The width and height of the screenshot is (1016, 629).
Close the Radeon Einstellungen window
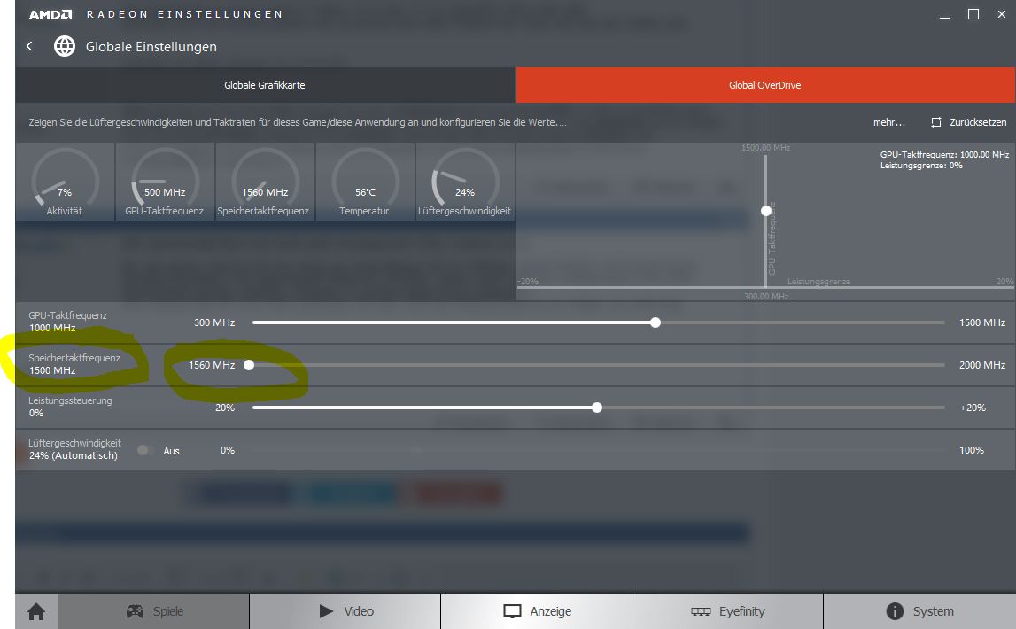[1002, 14]
